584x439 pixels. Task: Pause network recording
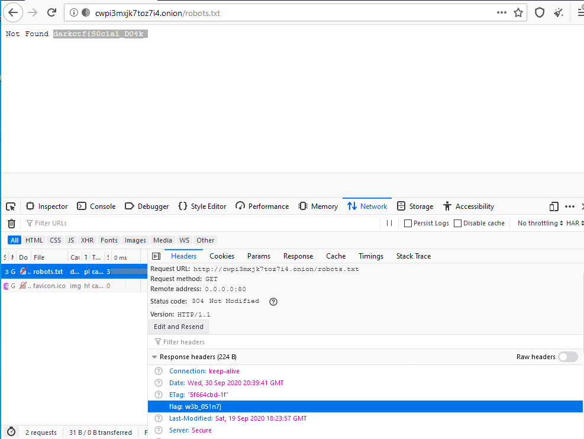[x=389, y=223]
